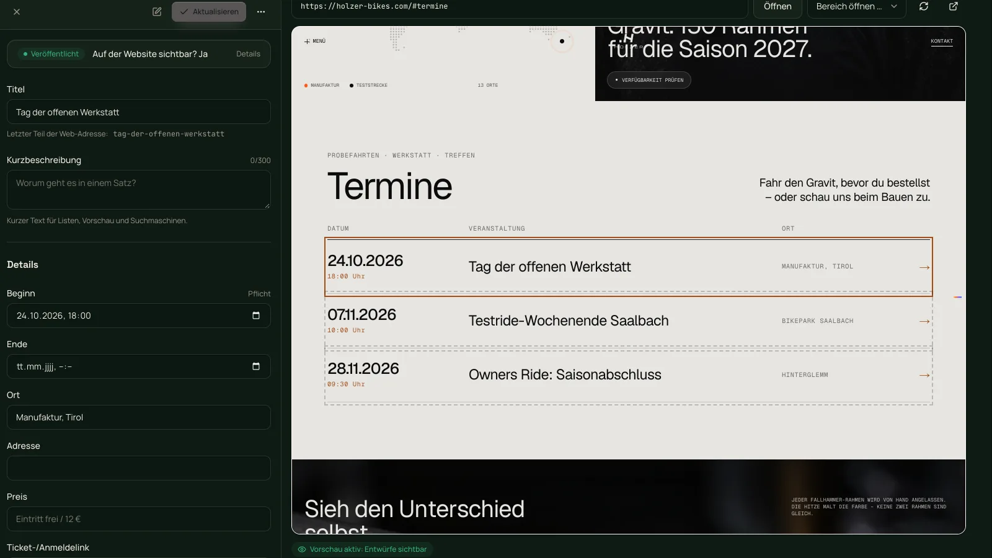Click the preview URL address field

[520, 7]
